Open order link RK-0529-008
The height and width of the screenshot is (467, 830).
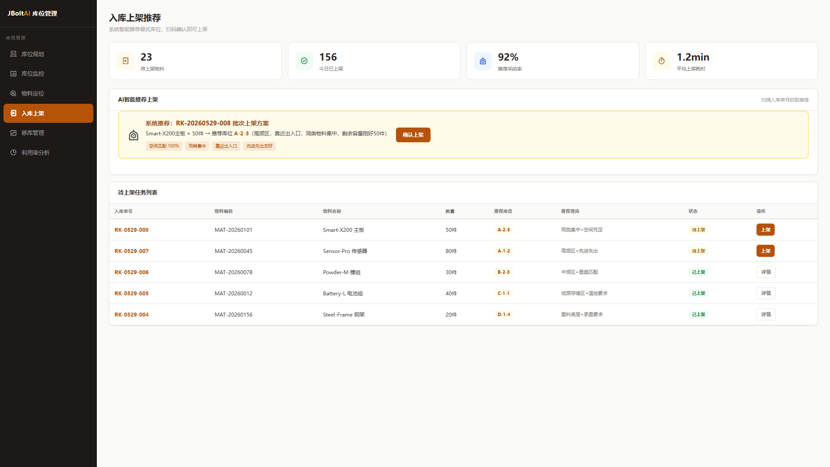(x=131, y=230)
